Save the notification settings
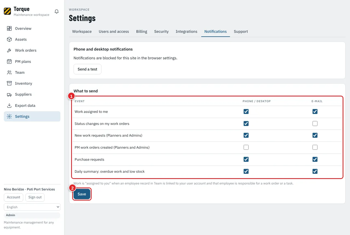The image size is (350, 235). coord(82,194)
